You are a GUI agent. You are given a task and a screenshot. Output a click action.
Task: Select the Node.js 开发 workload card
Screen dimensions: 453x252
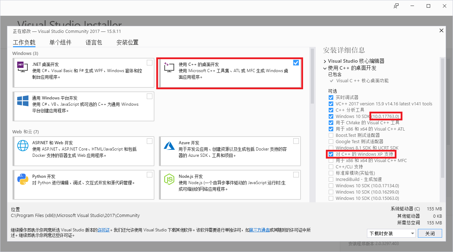coord(230,185)
